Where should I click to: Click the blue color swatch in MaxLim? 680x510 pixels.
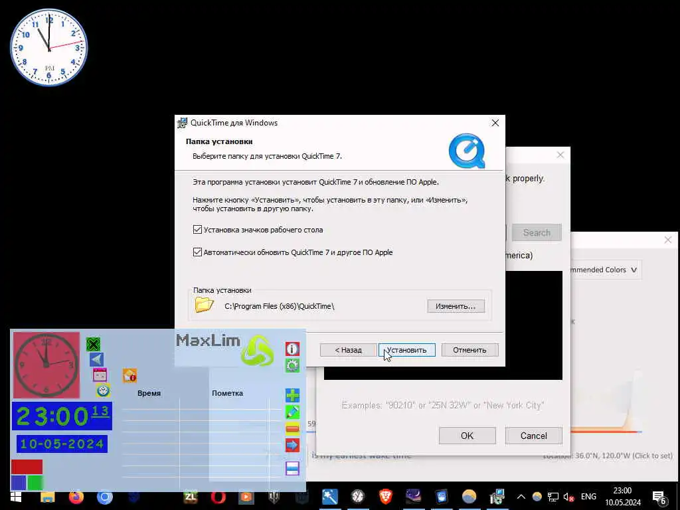point(19,482)
